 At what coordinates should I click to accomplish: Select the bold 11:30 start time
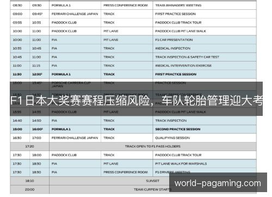pos(17,75)
